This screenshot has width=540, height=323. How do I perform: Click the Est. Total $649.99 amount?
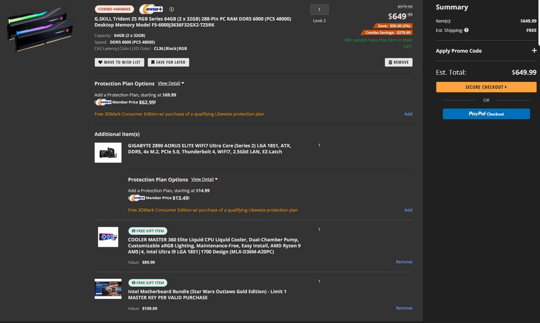(x=524, y=73)
